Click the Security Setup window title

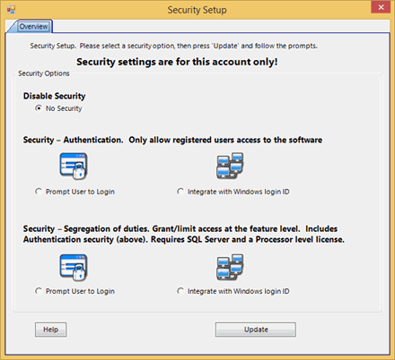pyautogui.click(x=197, y=10)
